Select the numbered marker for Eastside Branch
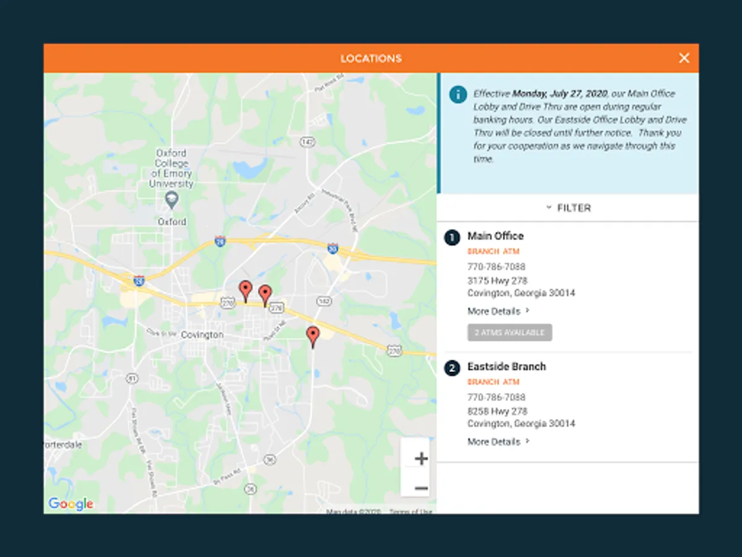The image size is (742, 557). click(452, 367)
